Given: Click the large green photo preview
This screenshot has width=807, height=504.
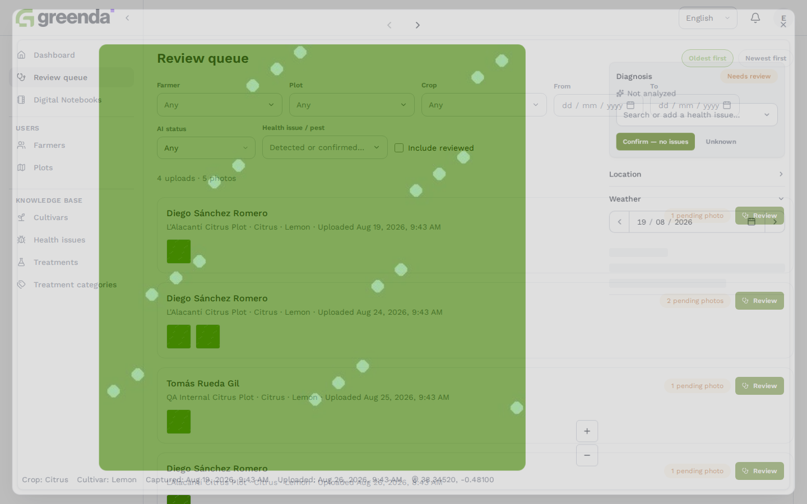Looking at the screenshot, I should coord(312,258).
